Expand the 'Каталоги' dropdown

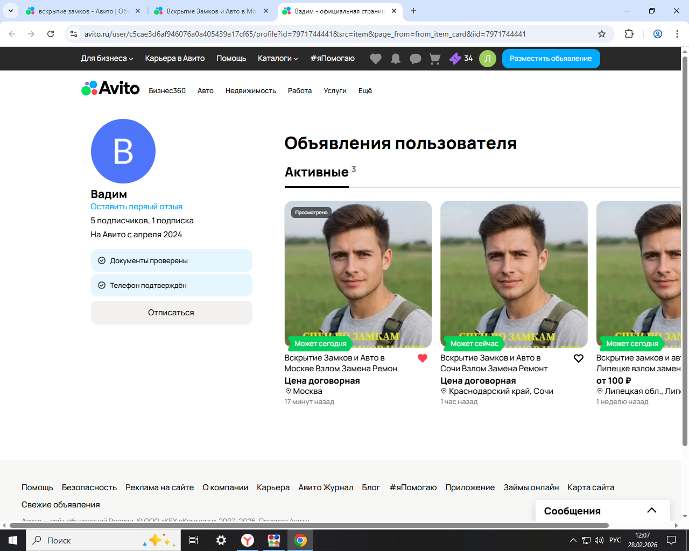pyautogui.click(x=278, y=59)
